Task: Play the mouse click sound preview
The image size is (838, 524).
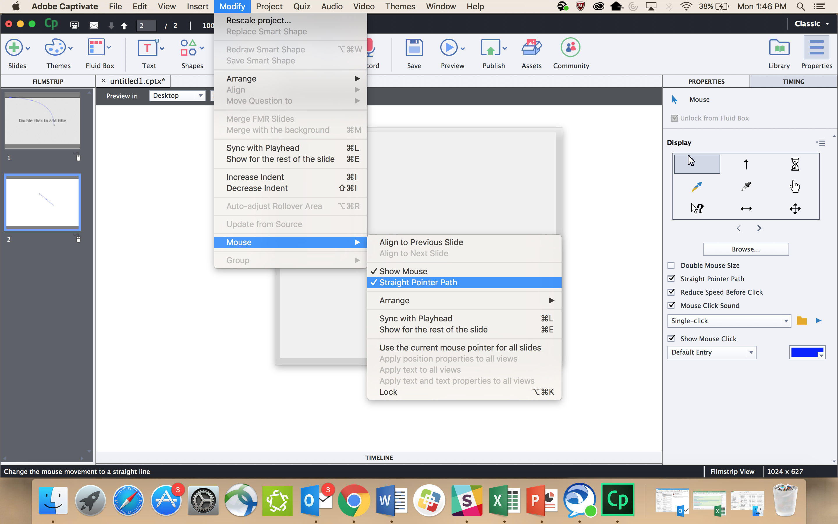Action: point(819,321)
